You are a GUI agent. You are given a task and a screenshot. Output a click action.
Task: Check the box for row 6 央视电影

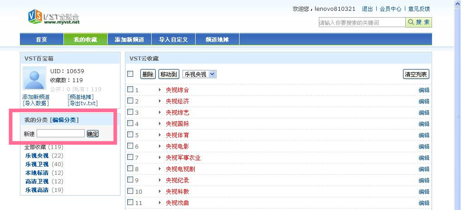click(130, 146)
